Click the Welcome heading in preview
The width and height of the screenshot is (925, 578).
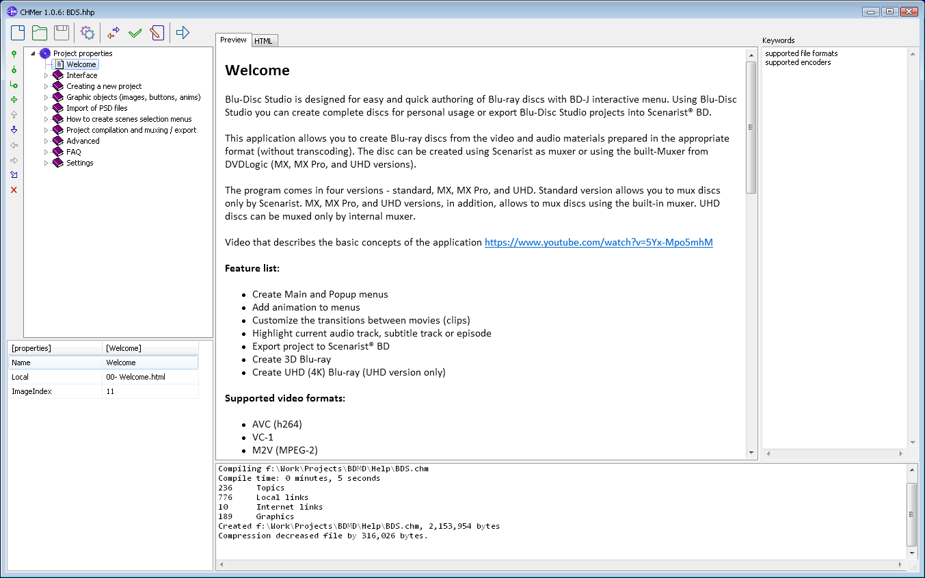257,70
